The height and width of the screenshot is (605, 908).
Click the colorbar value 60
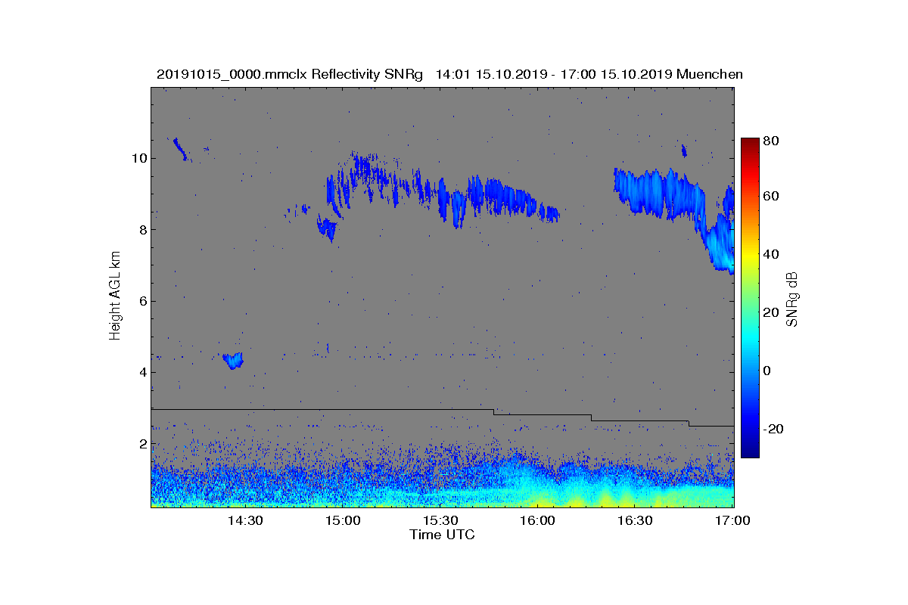click(x=773, y=196)
